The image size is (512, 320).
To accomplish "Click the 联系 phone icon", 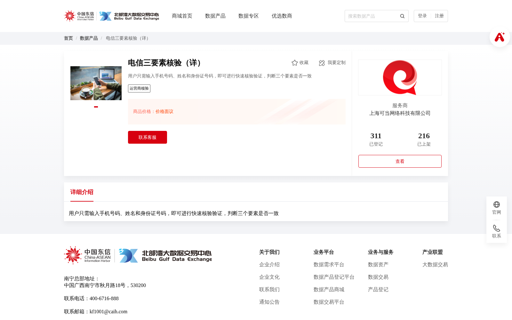I will [497, 228].
